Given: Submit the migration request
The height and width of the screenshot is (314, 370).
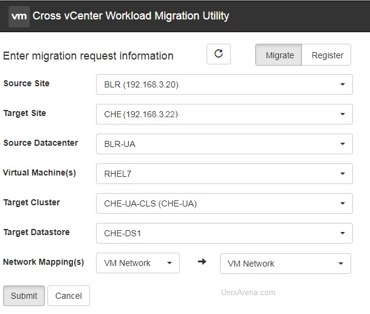Looking at the screenshot, I should click(x=24, y=296).
